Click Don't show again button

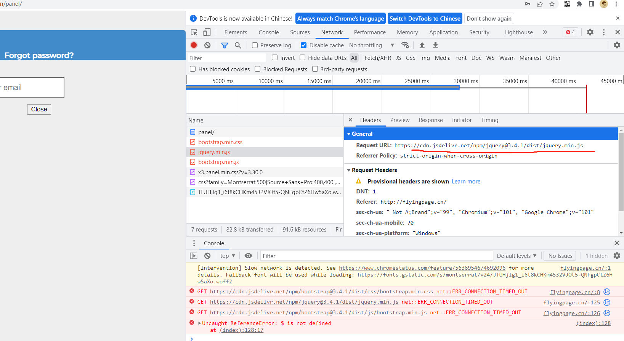click(x=489, y=19)
